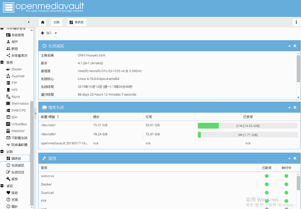
Task: Click the shared folders share icon
Action: pos(8,56)
